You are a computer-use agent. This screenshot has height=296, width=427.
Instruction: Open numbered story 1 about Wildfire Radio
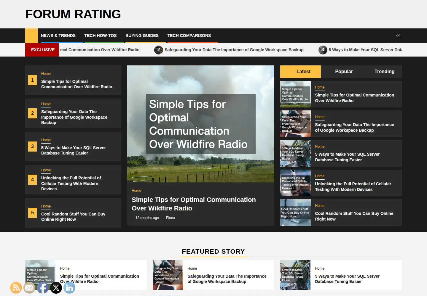point(77,84)
